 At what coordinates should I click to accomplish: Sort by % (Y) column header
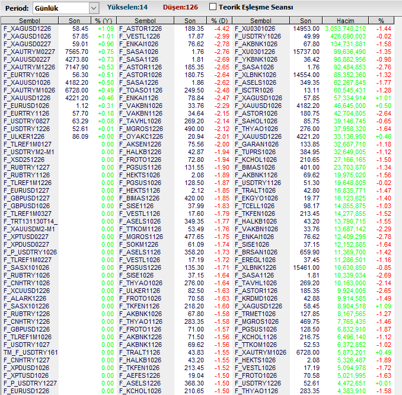pos(104,21)
